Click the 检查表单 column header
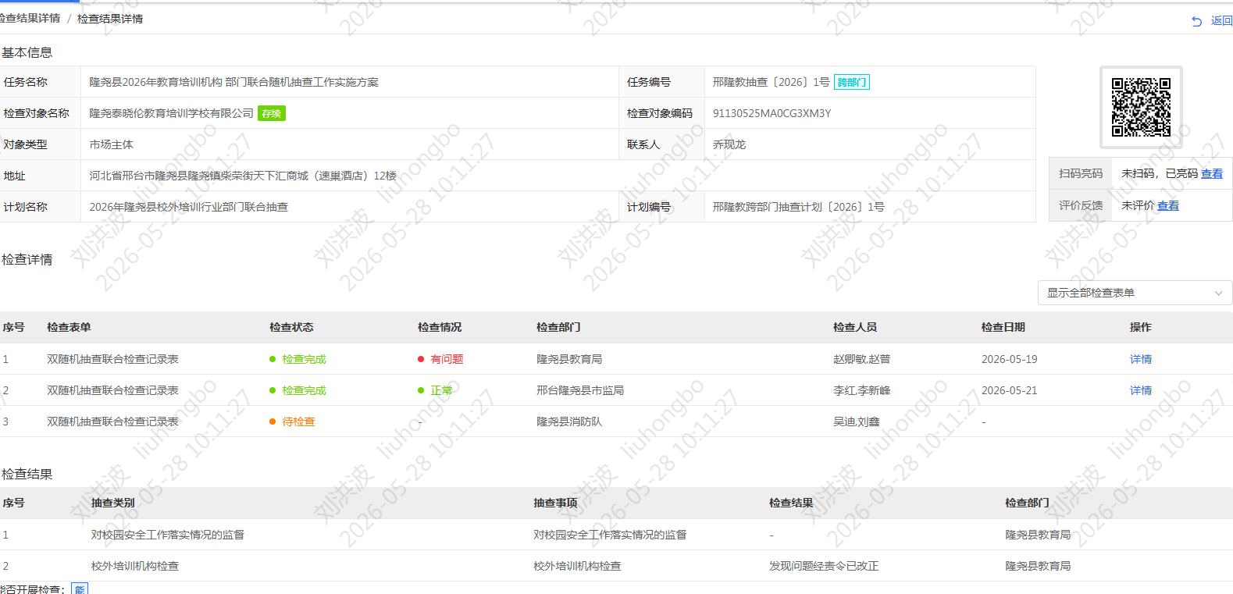Image resolution: width=1233 pixels, height=594 pixels. [x=69, y=327]
